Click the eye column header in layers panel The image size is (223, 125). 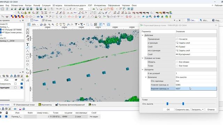[16, 80]
